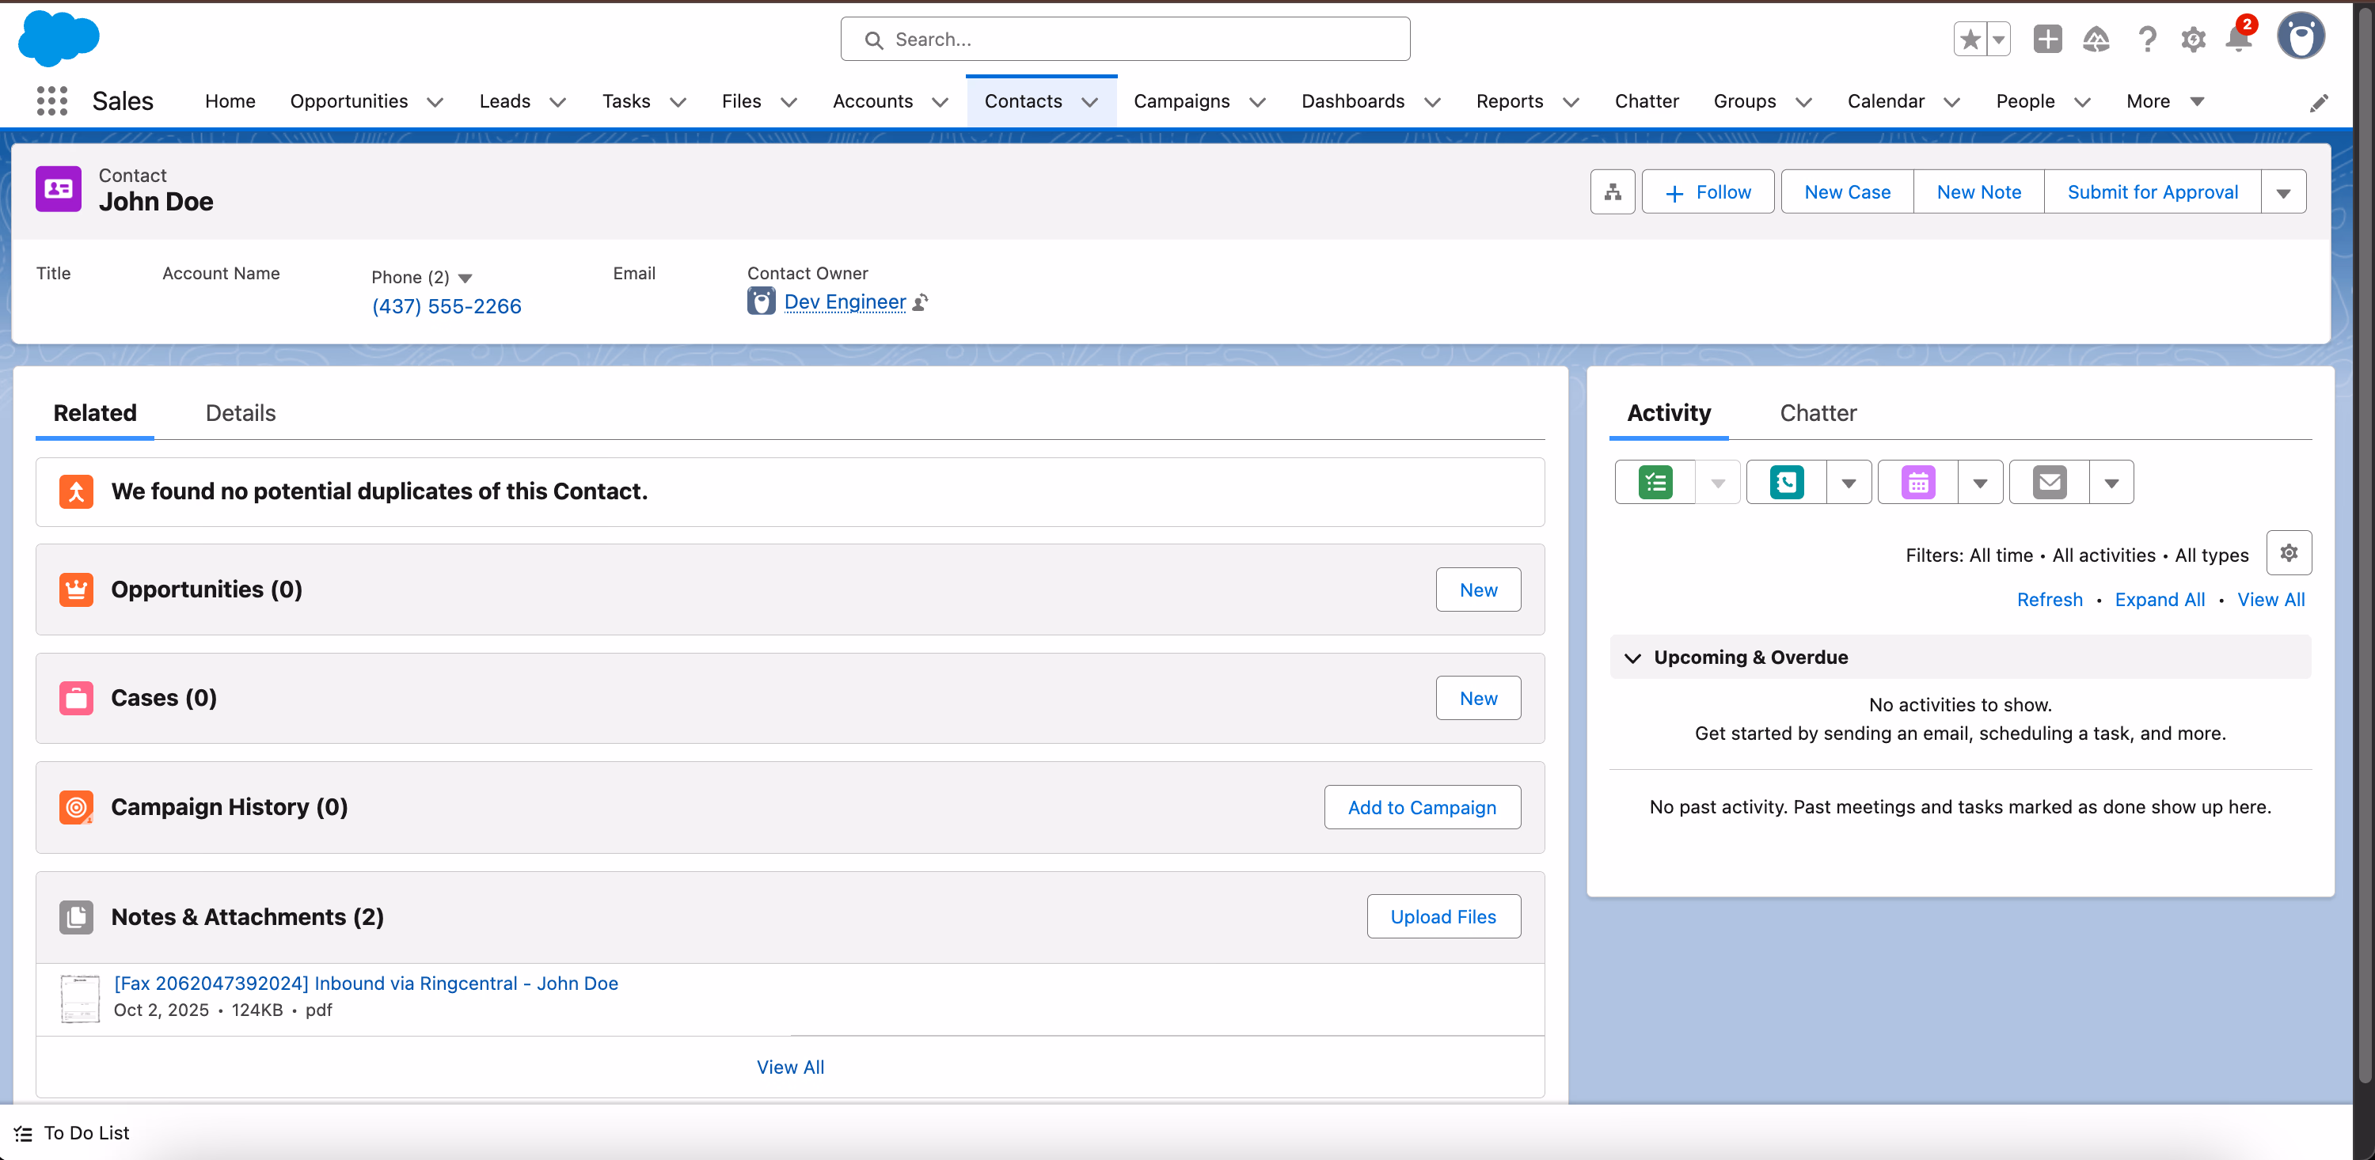Create a New Case for John Doe

pos(1847,191)
